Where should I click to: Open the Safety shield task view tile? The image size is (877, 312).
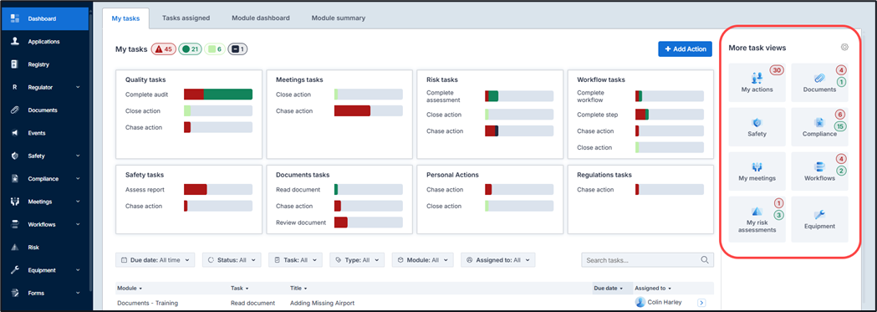click(757, 127)
